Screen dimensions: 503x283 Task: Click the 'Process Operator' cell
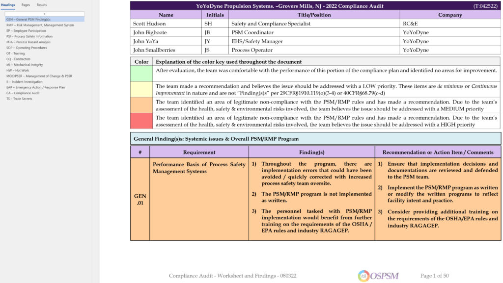click(314, 50)
